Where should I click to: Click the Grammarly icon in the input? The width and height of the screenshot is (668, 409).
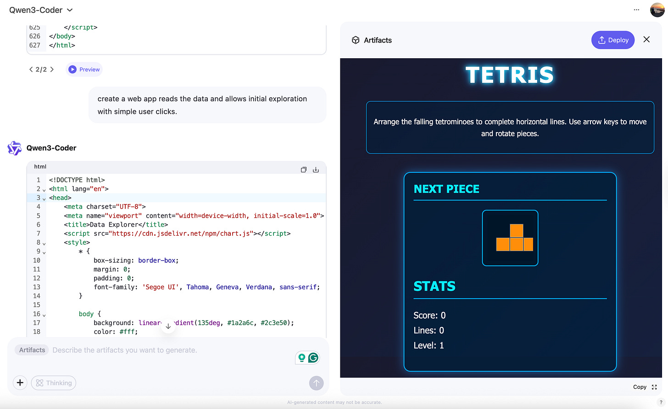[313, 358]
